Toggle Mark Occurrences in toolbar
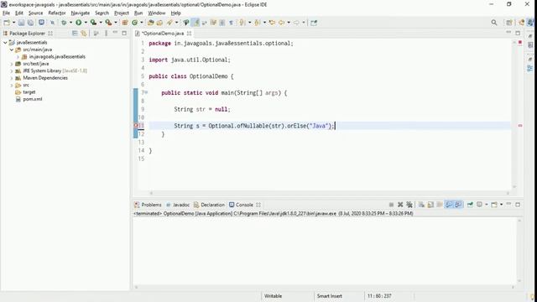Viewport: 537px width, 302px height. click(196, 23)
